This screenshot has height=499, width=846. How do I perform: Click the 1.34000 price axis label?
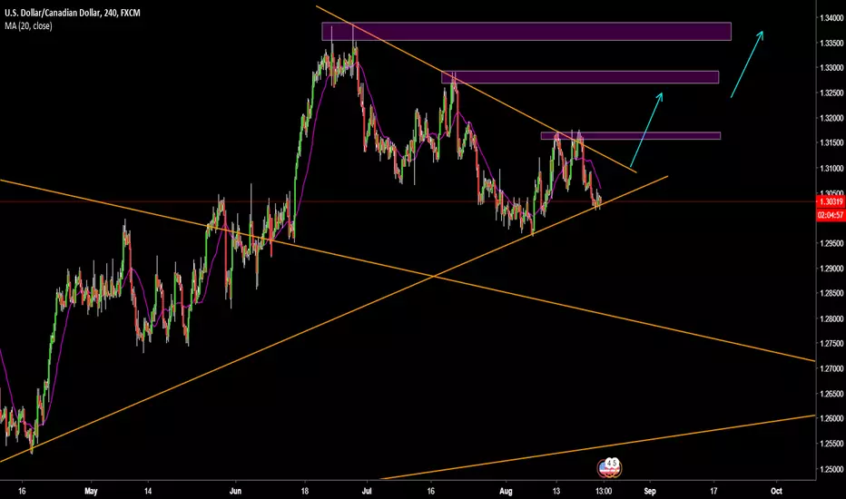(831, 18)
